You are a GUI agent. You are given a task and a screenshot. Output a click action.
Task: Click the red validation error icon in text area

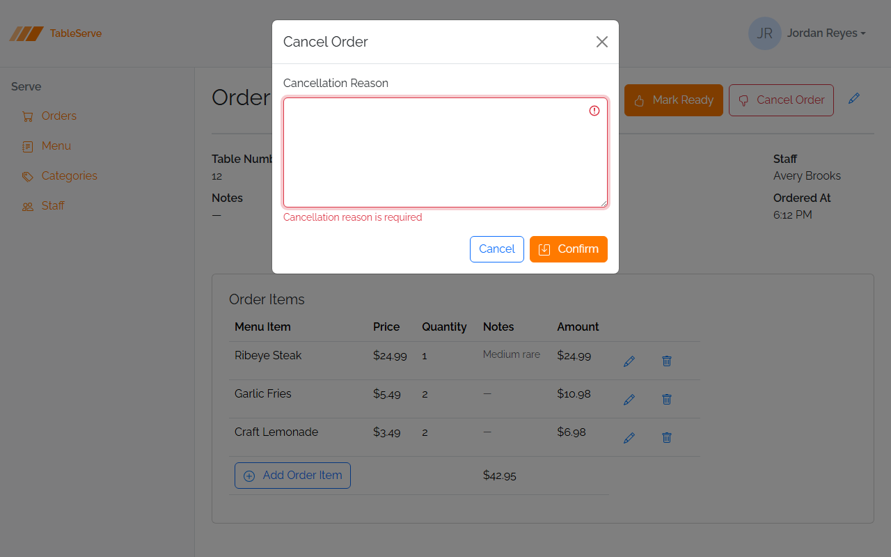click(x=594, y=111)
